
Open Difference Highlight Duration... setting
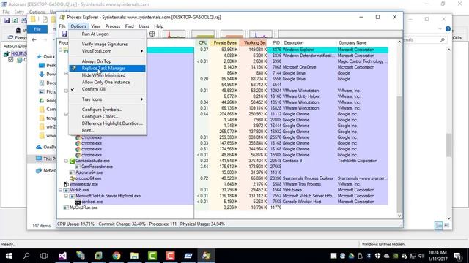click(x=112, y=123)
